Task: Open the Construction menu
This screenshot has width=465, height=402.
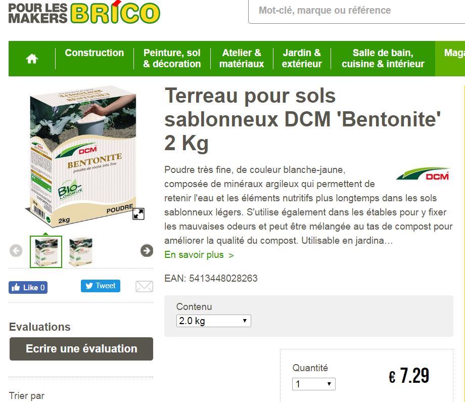Action: [x=95, y=53]
